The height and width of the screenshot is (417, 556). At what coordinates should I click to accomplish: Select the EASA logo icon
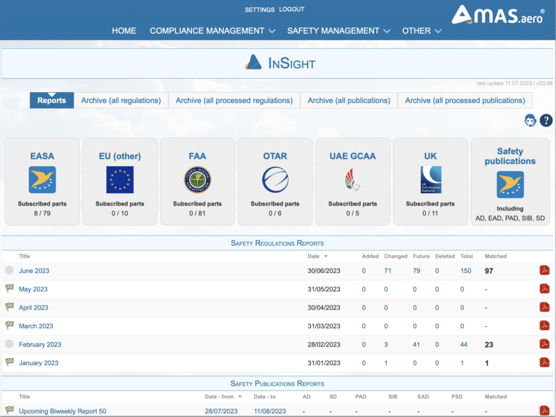pyautogui.click(x=42, y=179)
